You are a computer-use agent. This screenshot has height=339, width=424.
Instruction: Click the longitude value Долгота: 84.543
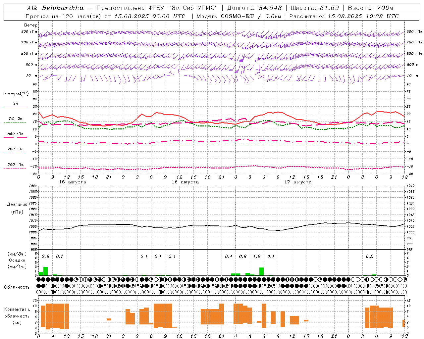coord(254,8)
